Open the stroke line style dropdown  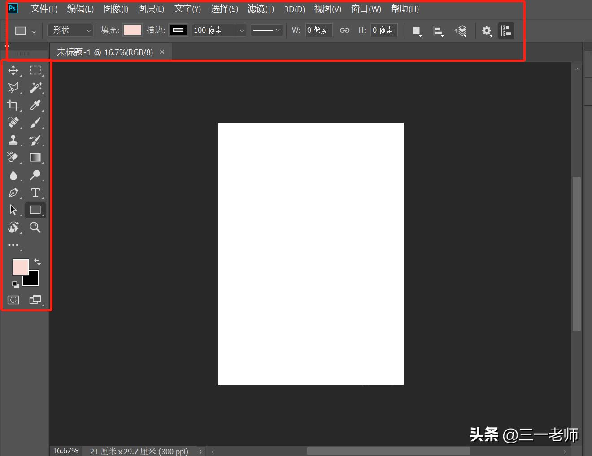267,30
